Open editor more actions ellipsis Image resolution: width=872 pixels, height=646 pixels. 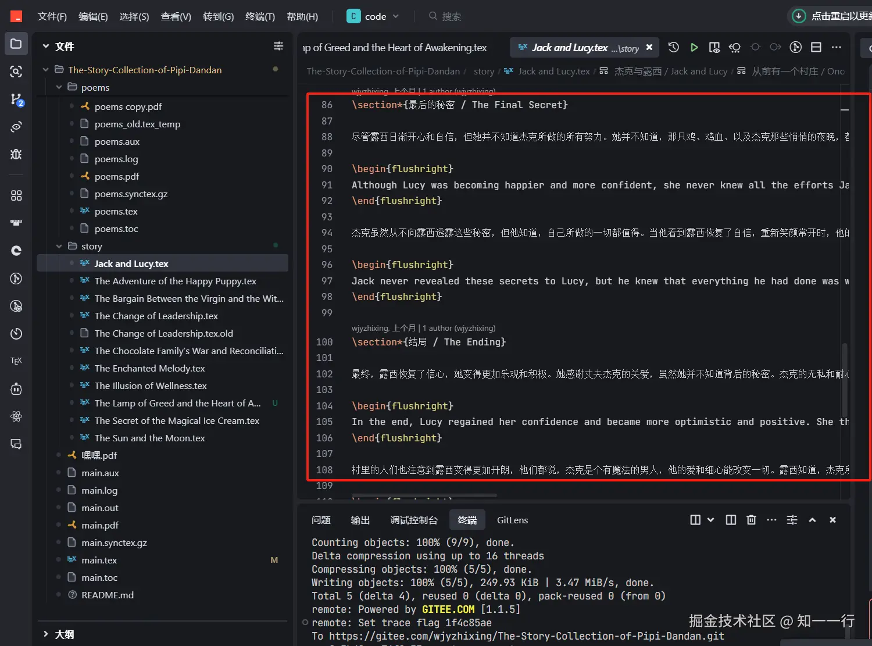(837, 47)
